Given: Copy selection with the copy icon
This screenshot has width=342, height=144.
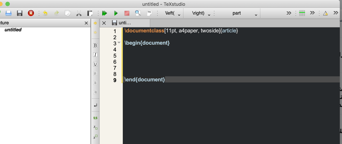Looking at the screenshot, I should pos(68,13).
